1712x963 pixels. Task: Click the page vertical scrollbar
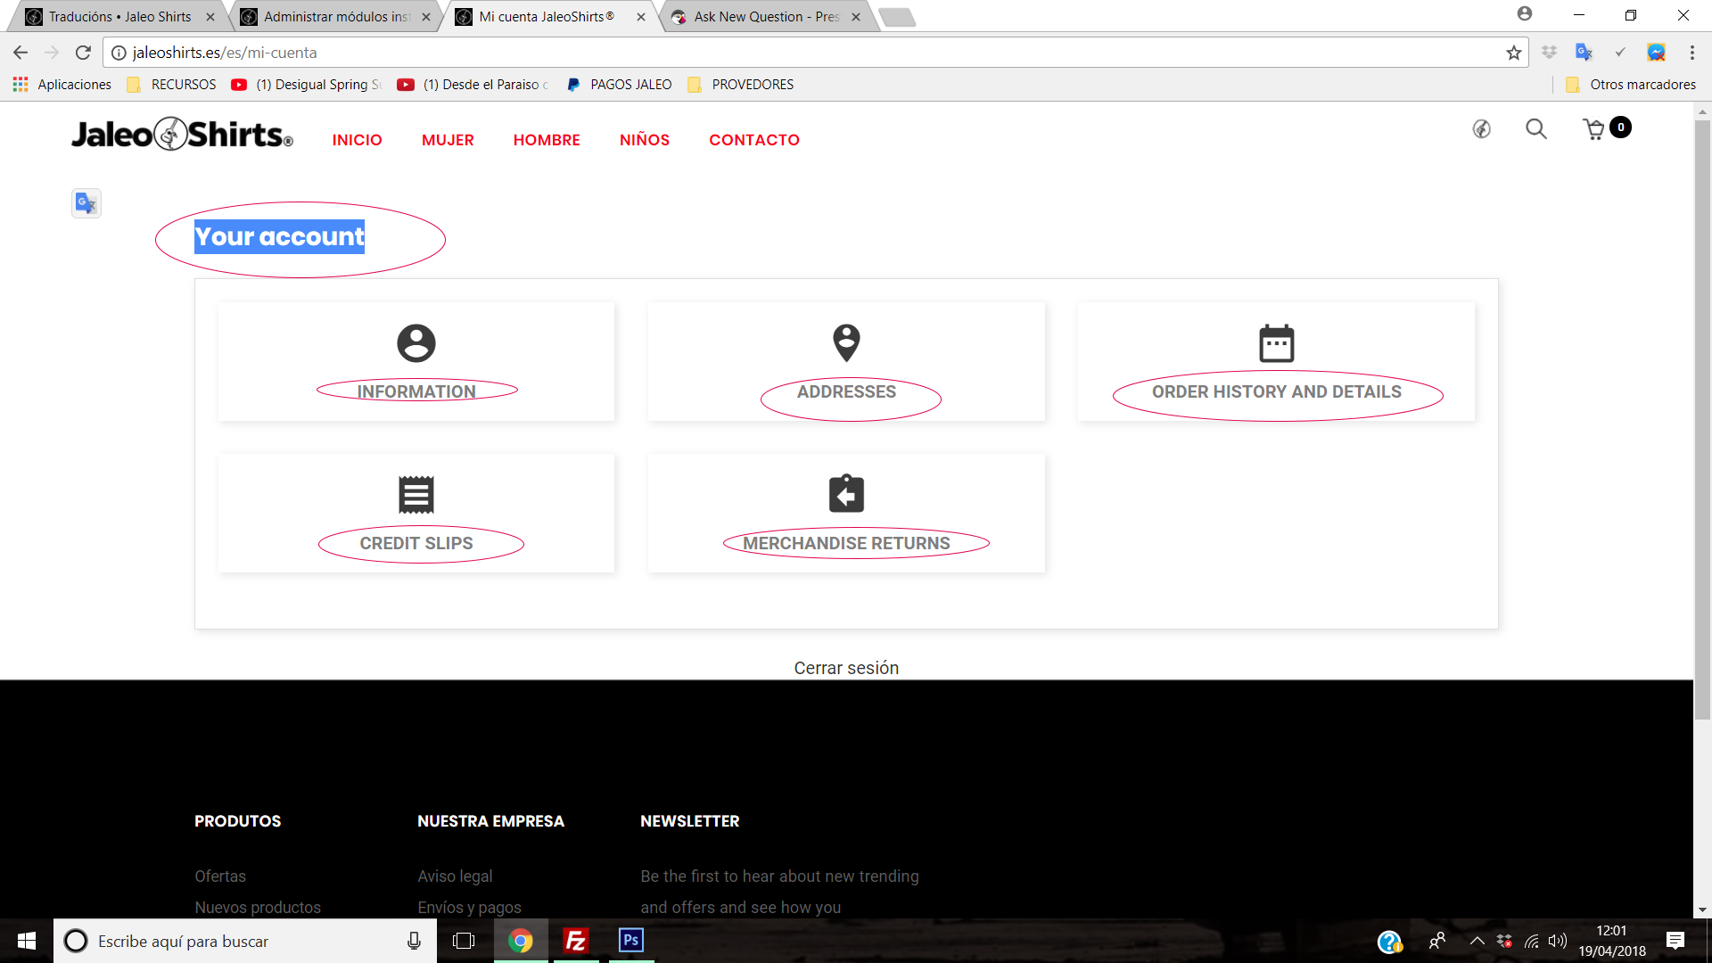[1702, 419]
